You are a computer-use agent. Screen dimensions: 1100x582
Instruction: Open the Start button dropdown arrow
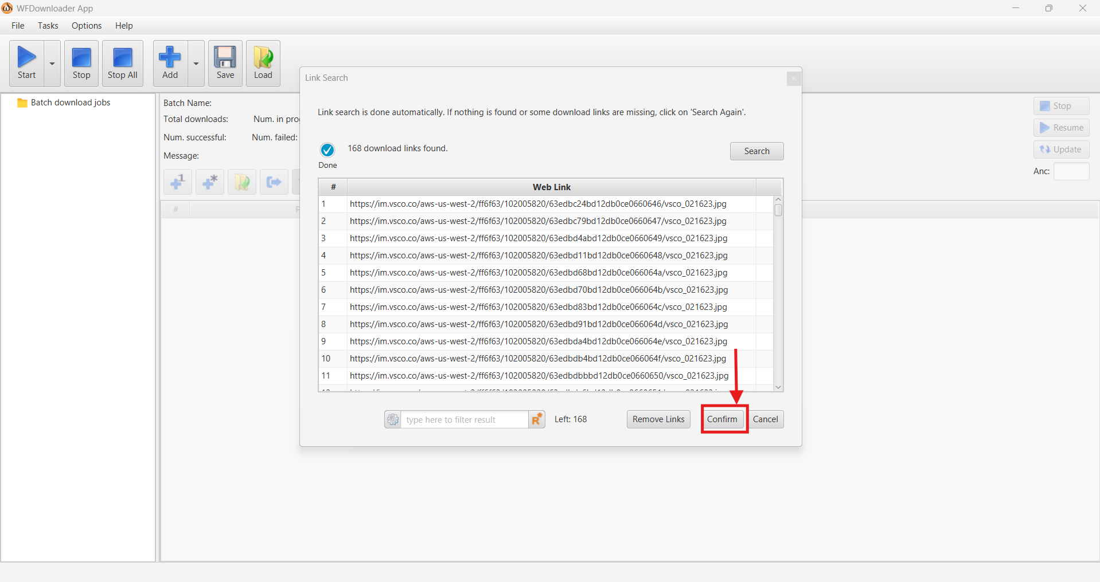click(x=51, y=63)
